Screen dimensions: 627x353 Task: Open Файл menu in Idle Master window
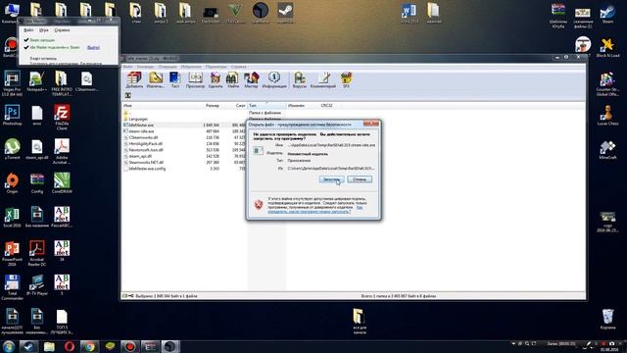coord(28,30)
